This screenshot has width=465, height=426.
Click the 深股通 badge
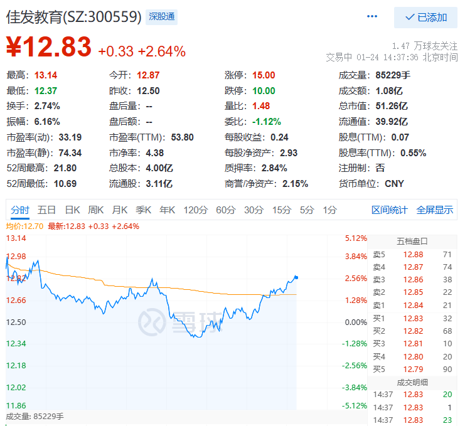pyautogui.click(x=162, y=17)
